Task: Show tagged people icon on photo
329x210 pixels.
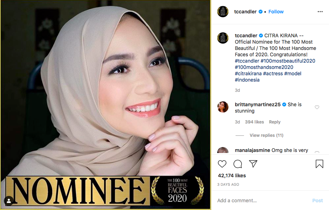Action: pos(9,201)
